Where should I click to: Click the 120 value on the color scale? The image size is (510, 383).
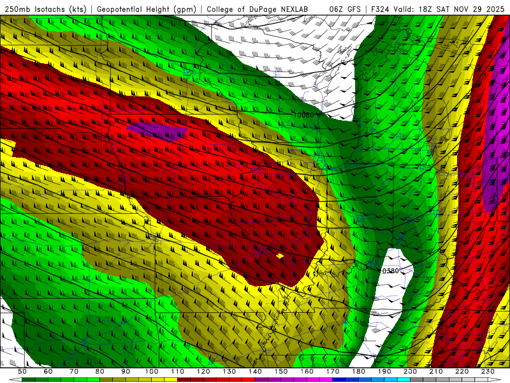click(x=203, y=372)
